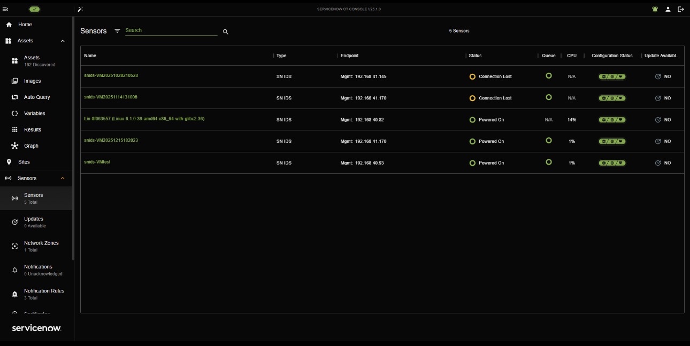Click queue indicator circle for snids-VMtest
The width and height of the screenshot is (690, 346).
[549, 162]
